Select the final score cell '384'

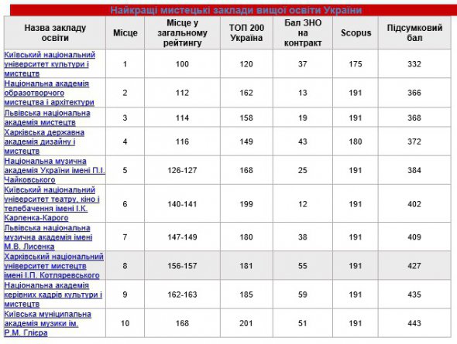(414, 170)
